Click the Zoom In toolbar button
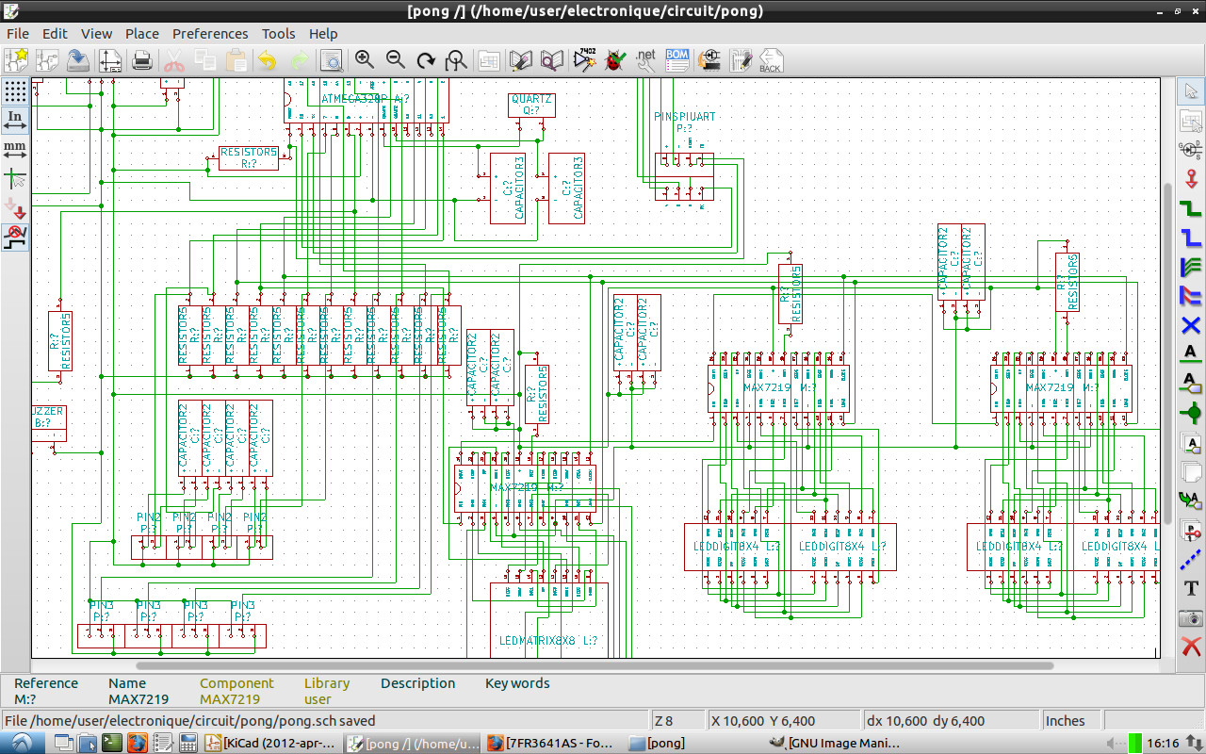 pyautogui.click(x=364, y=60)
